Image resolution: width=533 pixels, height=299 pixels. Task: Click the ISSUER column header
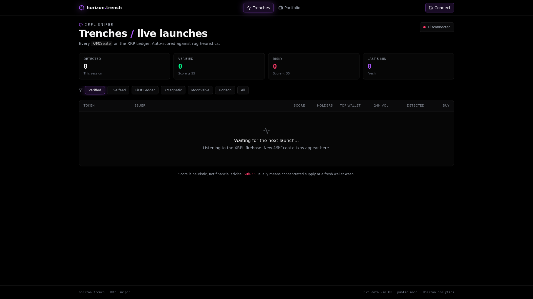point(139,106)
